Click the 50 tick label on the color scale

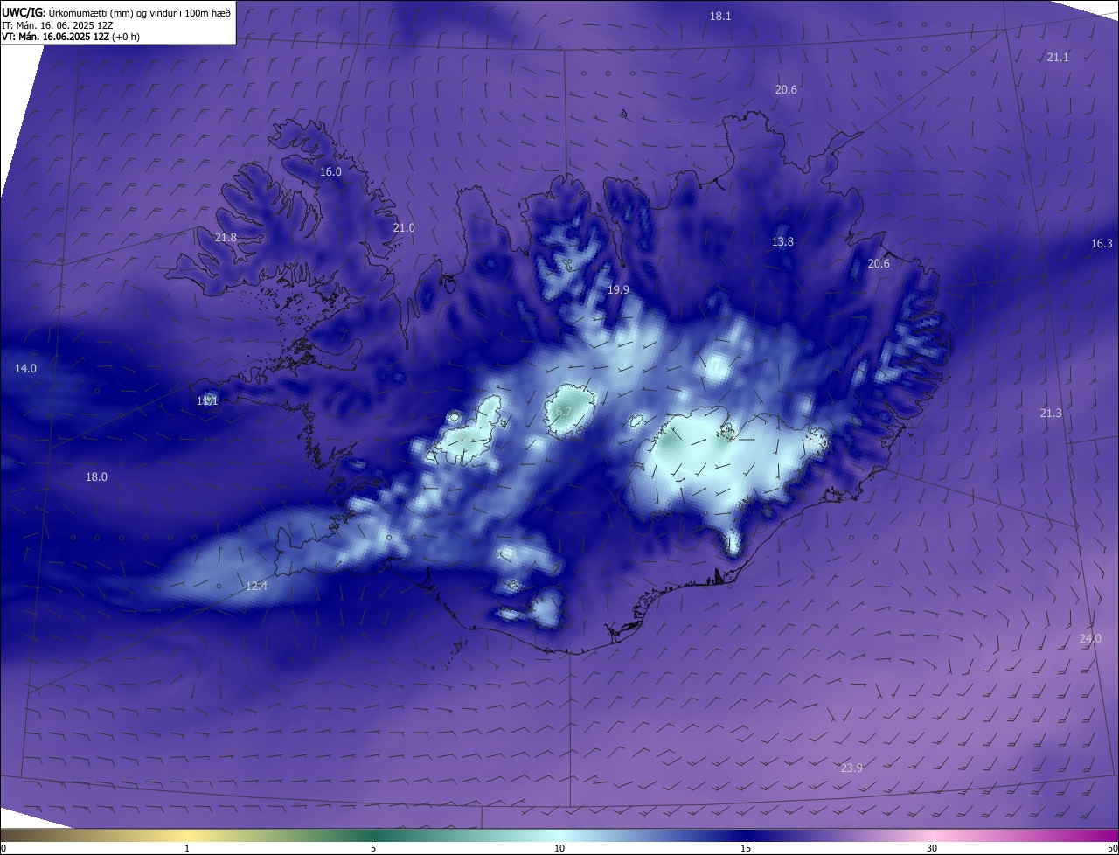click(1112, 848)
